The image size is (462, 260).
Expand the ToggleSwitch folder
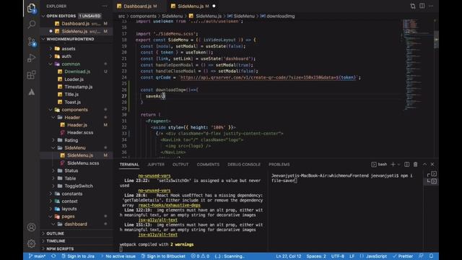pos(79,186)
